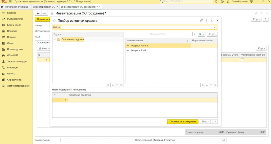Select row Оверлок Aurora
The image size is (271, 144).
[x=171, y=46]
